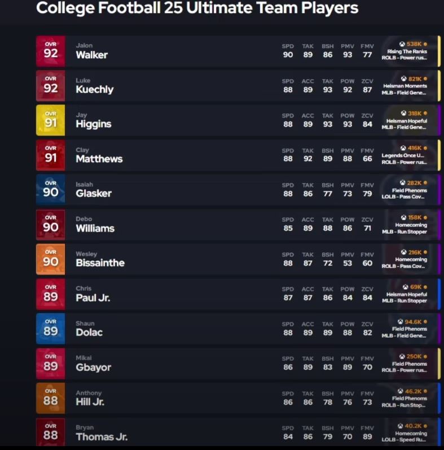Open the Luke Kuechly player card
Screen dimensions: 444x450
tap(238, 86)
